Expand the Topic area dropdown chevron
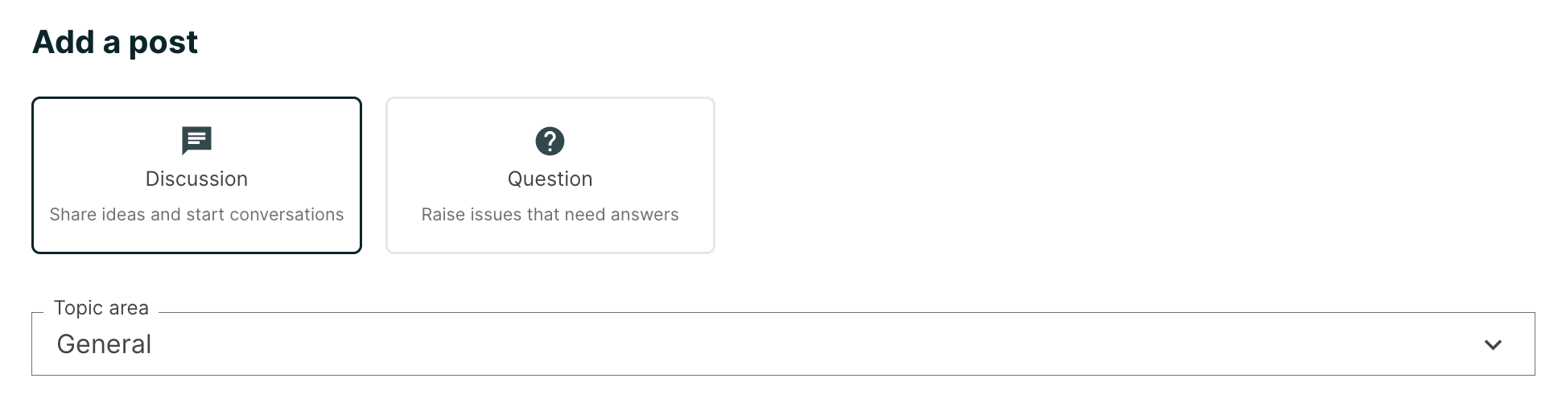 click(1493, 344)
